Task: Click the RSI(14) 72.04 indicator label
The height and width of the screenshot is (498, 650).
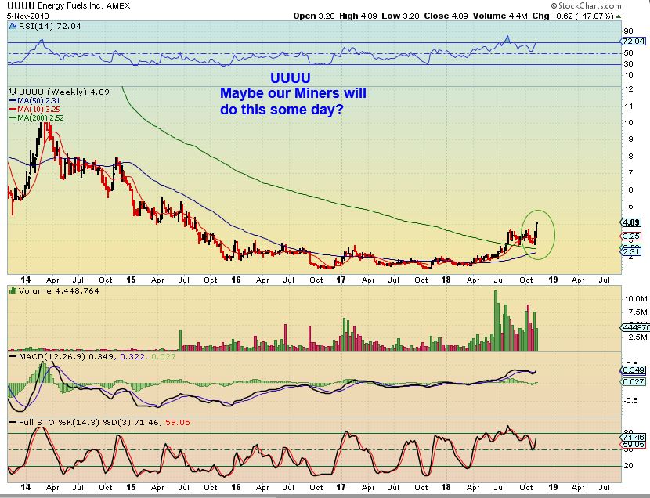Action: (x=50, y=26)
